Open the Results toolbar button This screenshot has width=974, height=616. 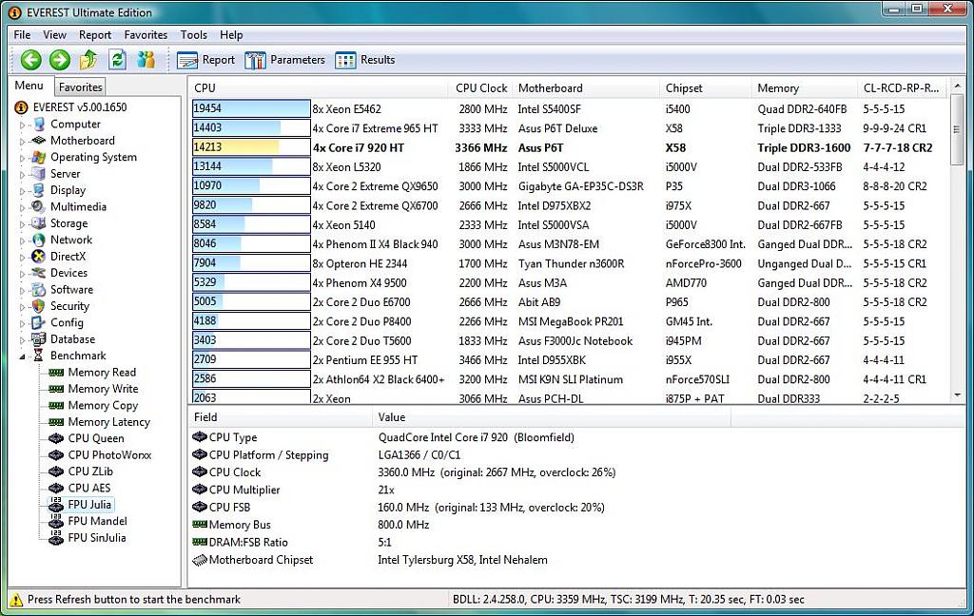pos(364,60)
